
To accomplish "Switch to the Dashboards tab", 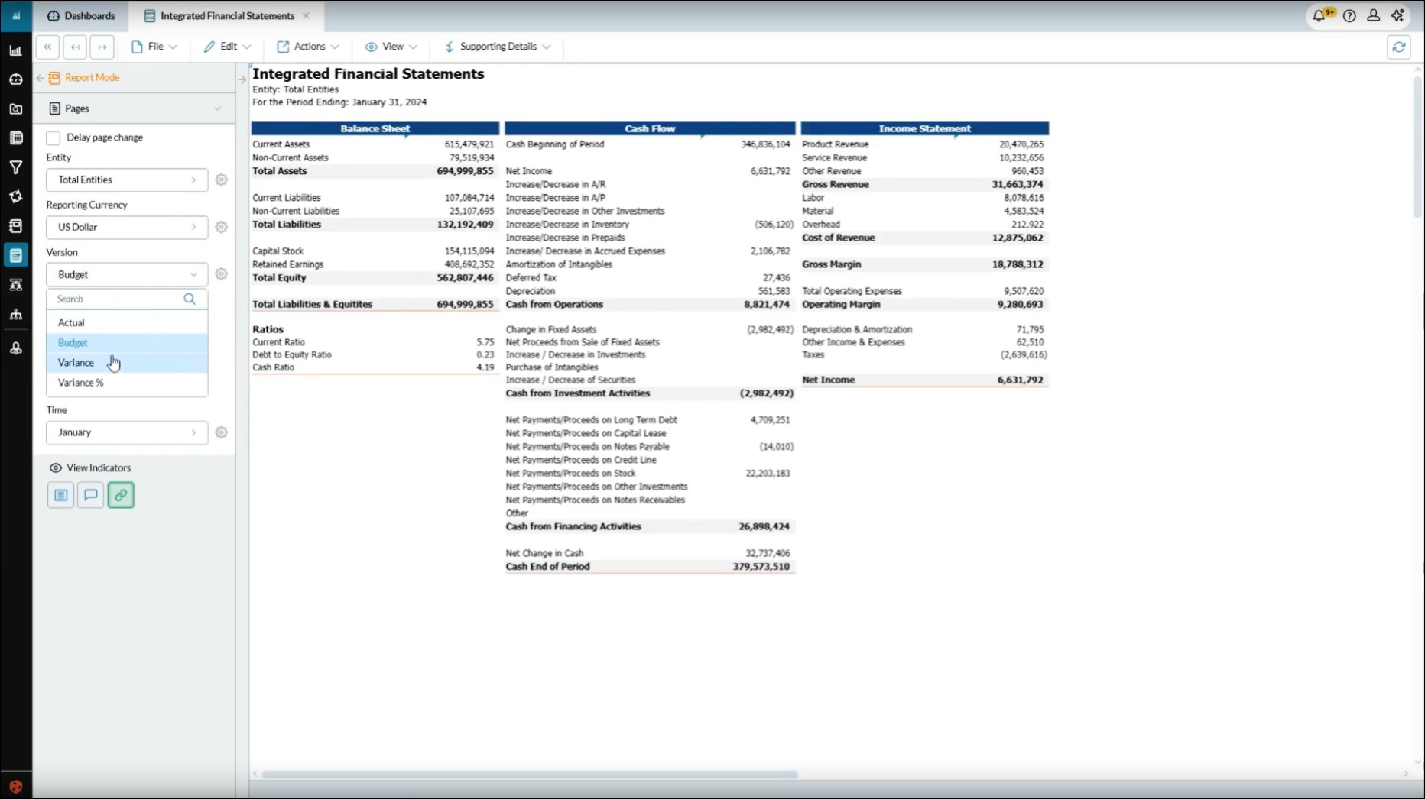I will click(x=81, y=16).
